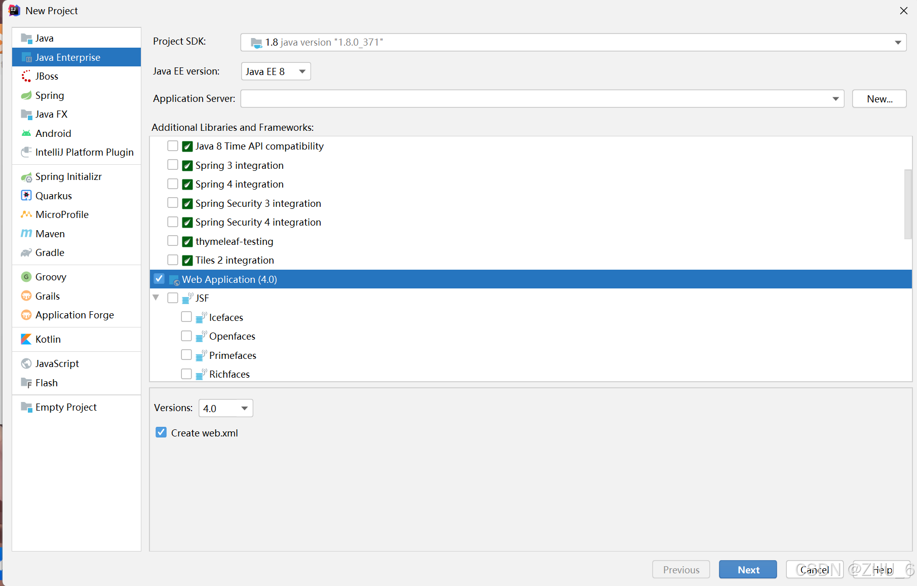Select Empty Project in the list
Image resolution: width=917 pixels, height=586 pixels.
pyautogui.click(x=77, y=407)
